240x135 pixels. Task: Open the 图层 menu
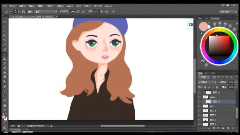point(41,6)
